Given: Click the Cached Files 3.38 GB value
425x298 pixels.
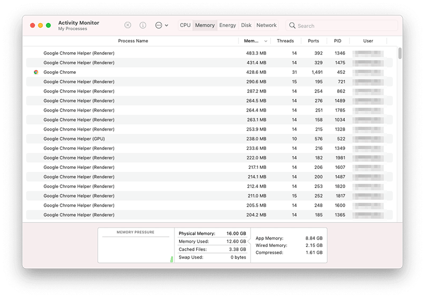Looking at the screenshot, I should (x=237, y=249).
